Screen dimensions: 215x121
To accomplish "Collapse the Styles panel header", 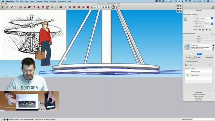I will (199, 42).
